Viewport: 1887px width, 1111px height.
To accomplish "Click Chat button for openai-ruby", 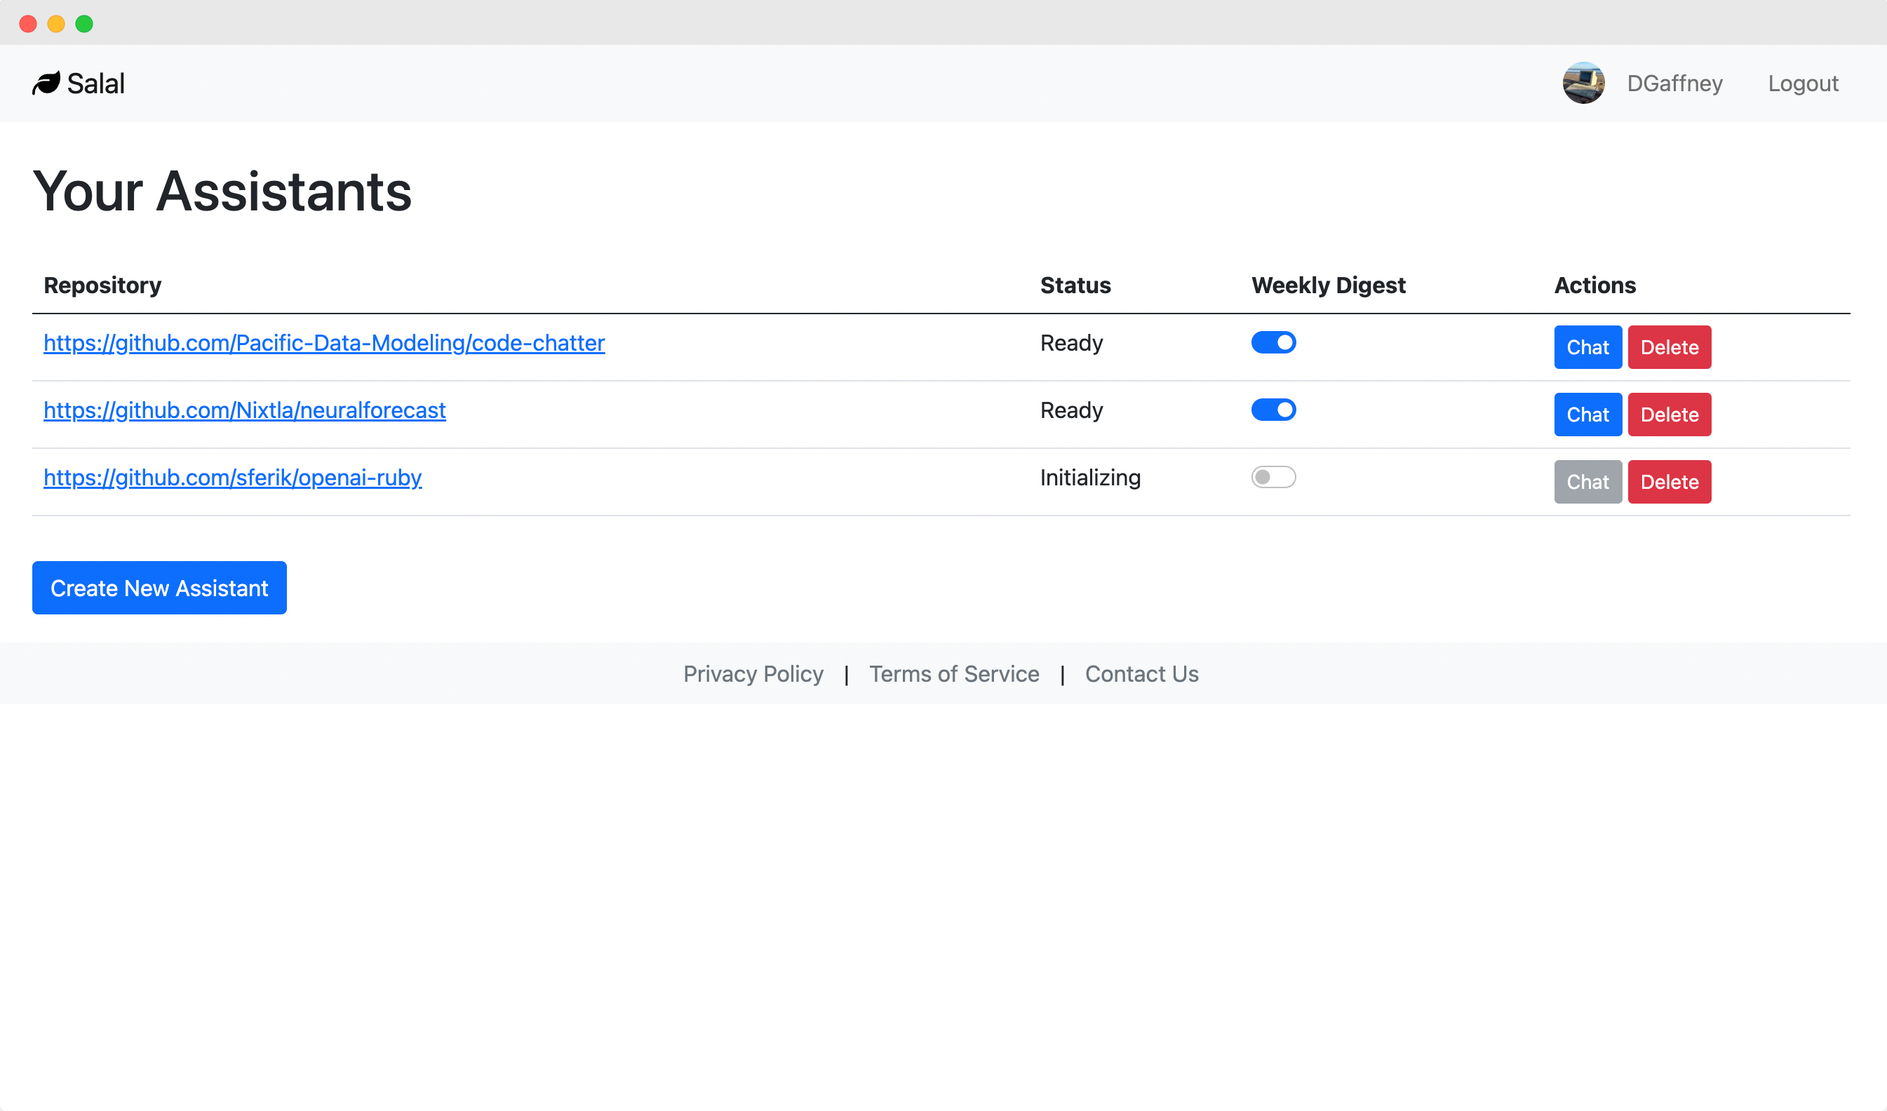I will 1588,480.
